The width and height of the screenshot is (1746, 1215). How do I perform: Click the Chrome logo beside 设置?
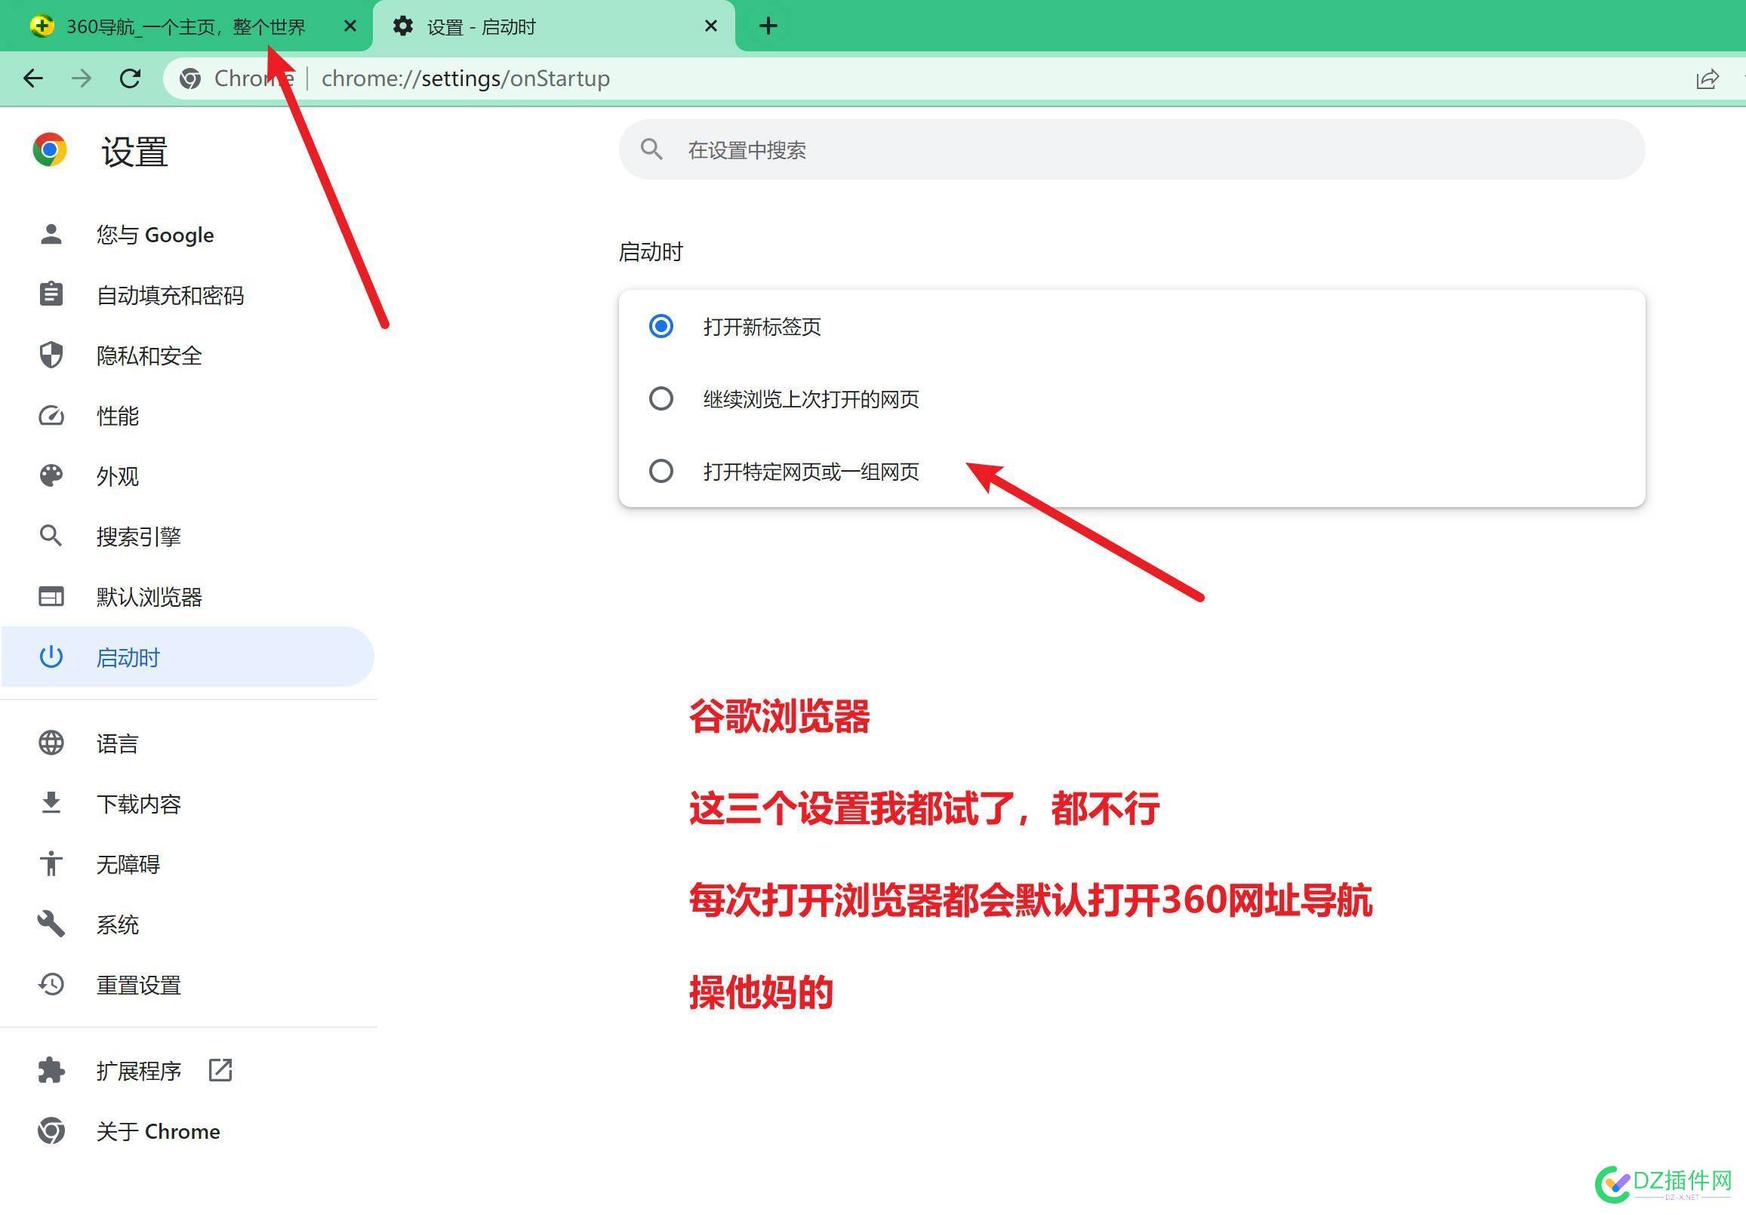point(50,149)
